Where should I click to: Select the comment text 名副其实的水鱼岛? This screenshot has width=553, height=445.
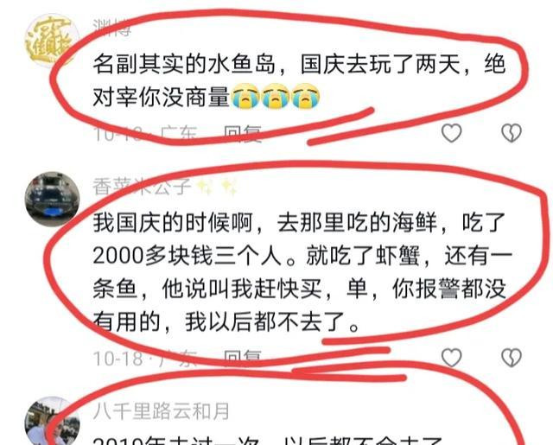pos(299,80)
